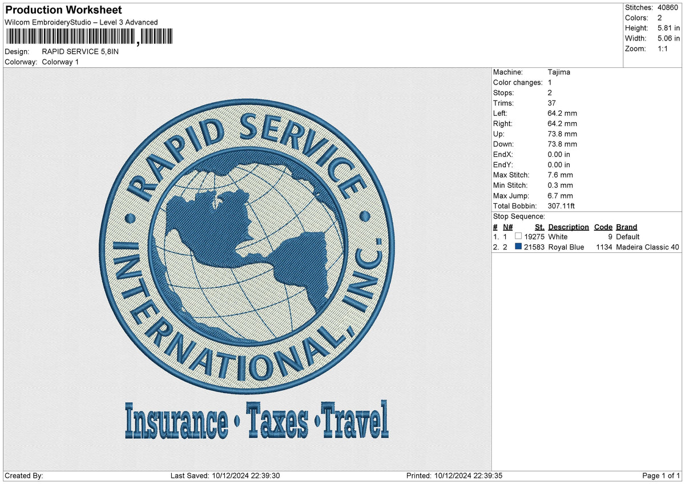Click the 'Right:' label
The image size is (685, 484).
tap(503, 123)
